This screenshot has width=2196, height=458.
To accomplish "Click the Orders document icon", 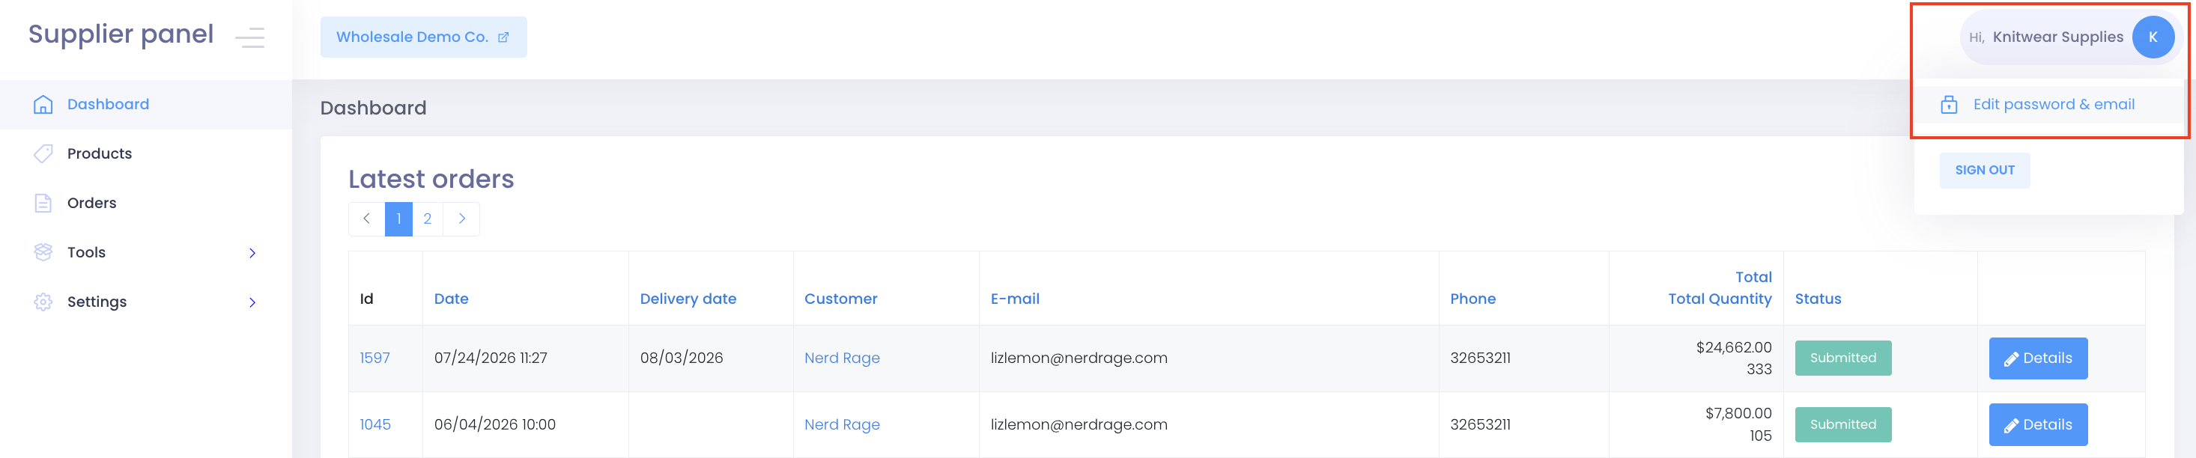I will (x=43, y=204).
